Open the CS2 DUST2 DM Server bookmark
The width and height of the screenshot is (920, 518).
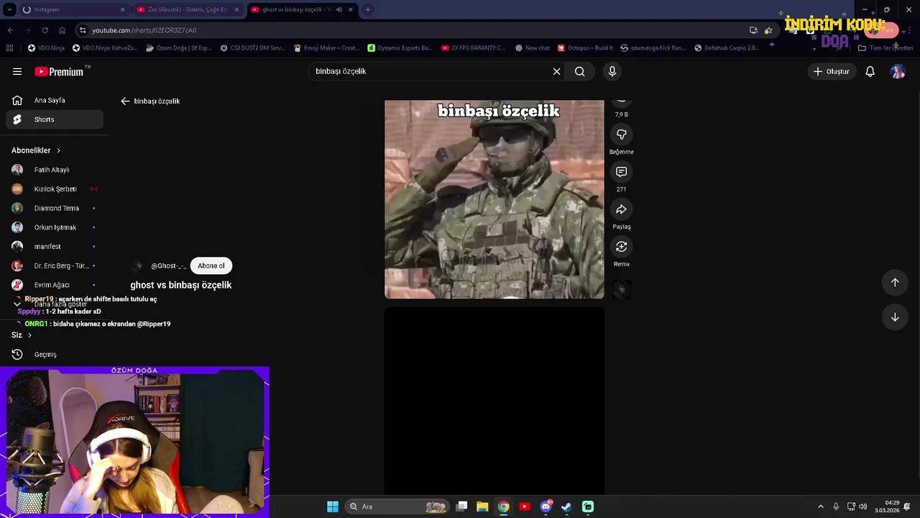point(252,48)
